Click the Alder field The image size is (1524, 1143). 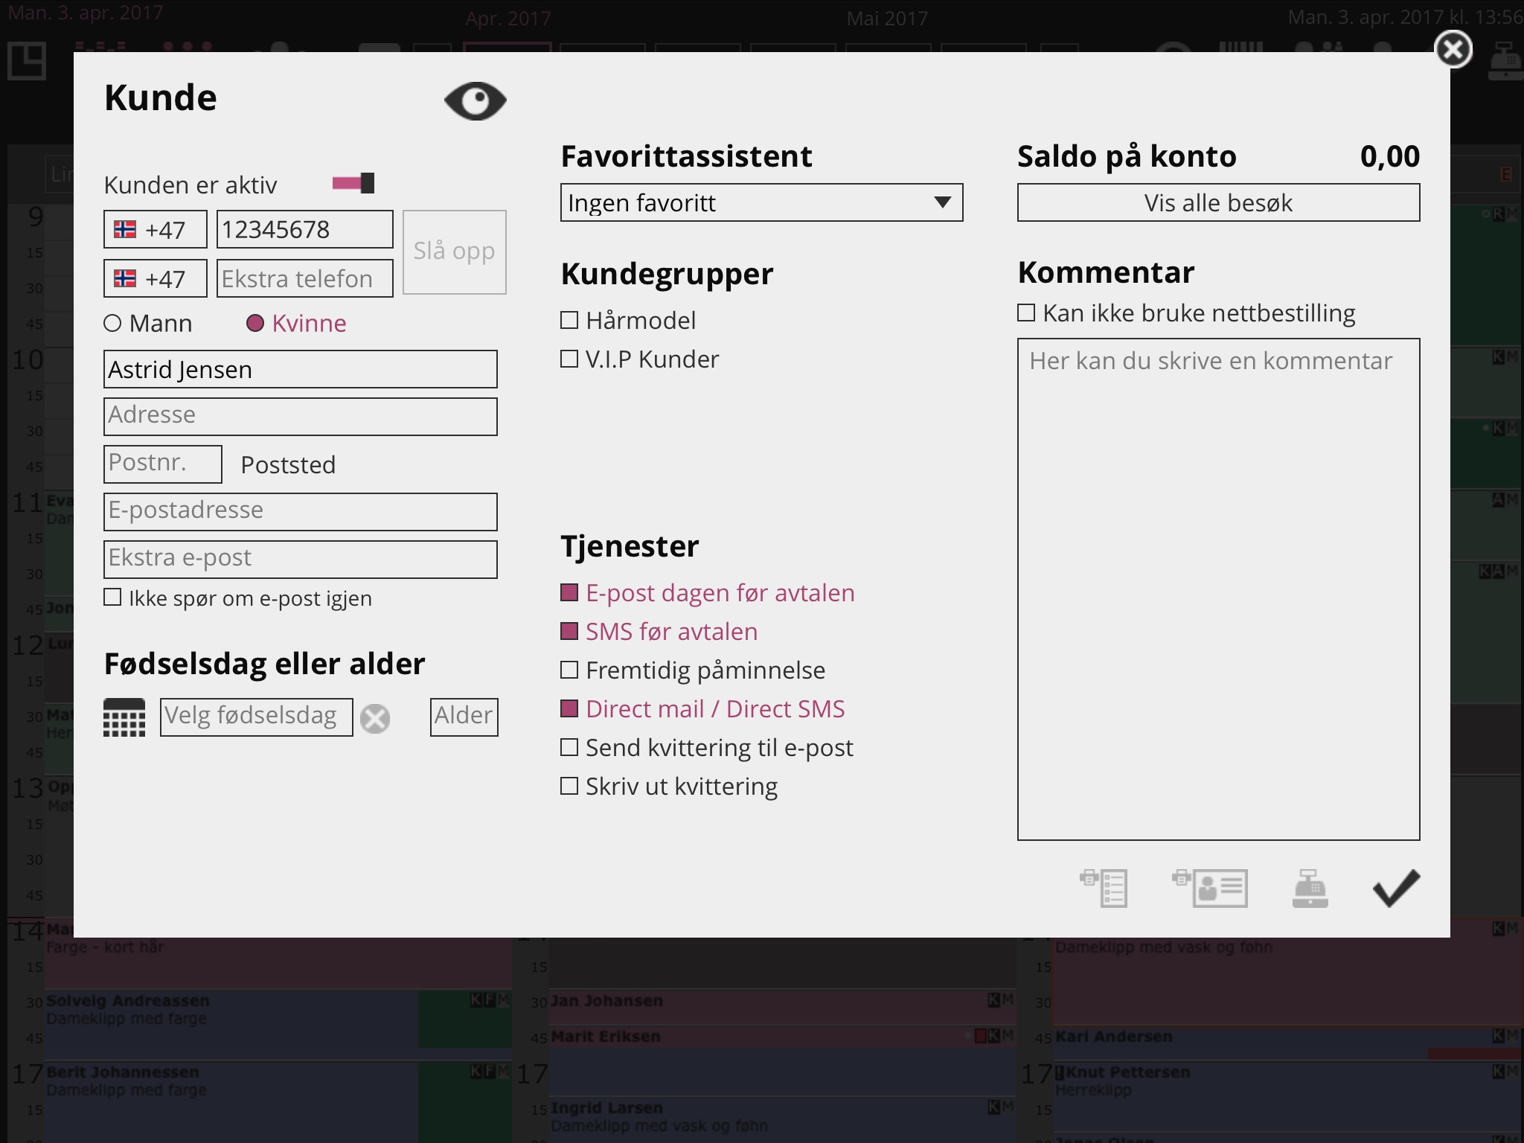click(464, 717)
